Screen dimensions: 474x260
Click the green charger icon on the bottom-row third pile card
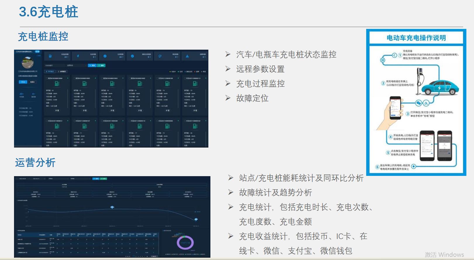[112, 126]
